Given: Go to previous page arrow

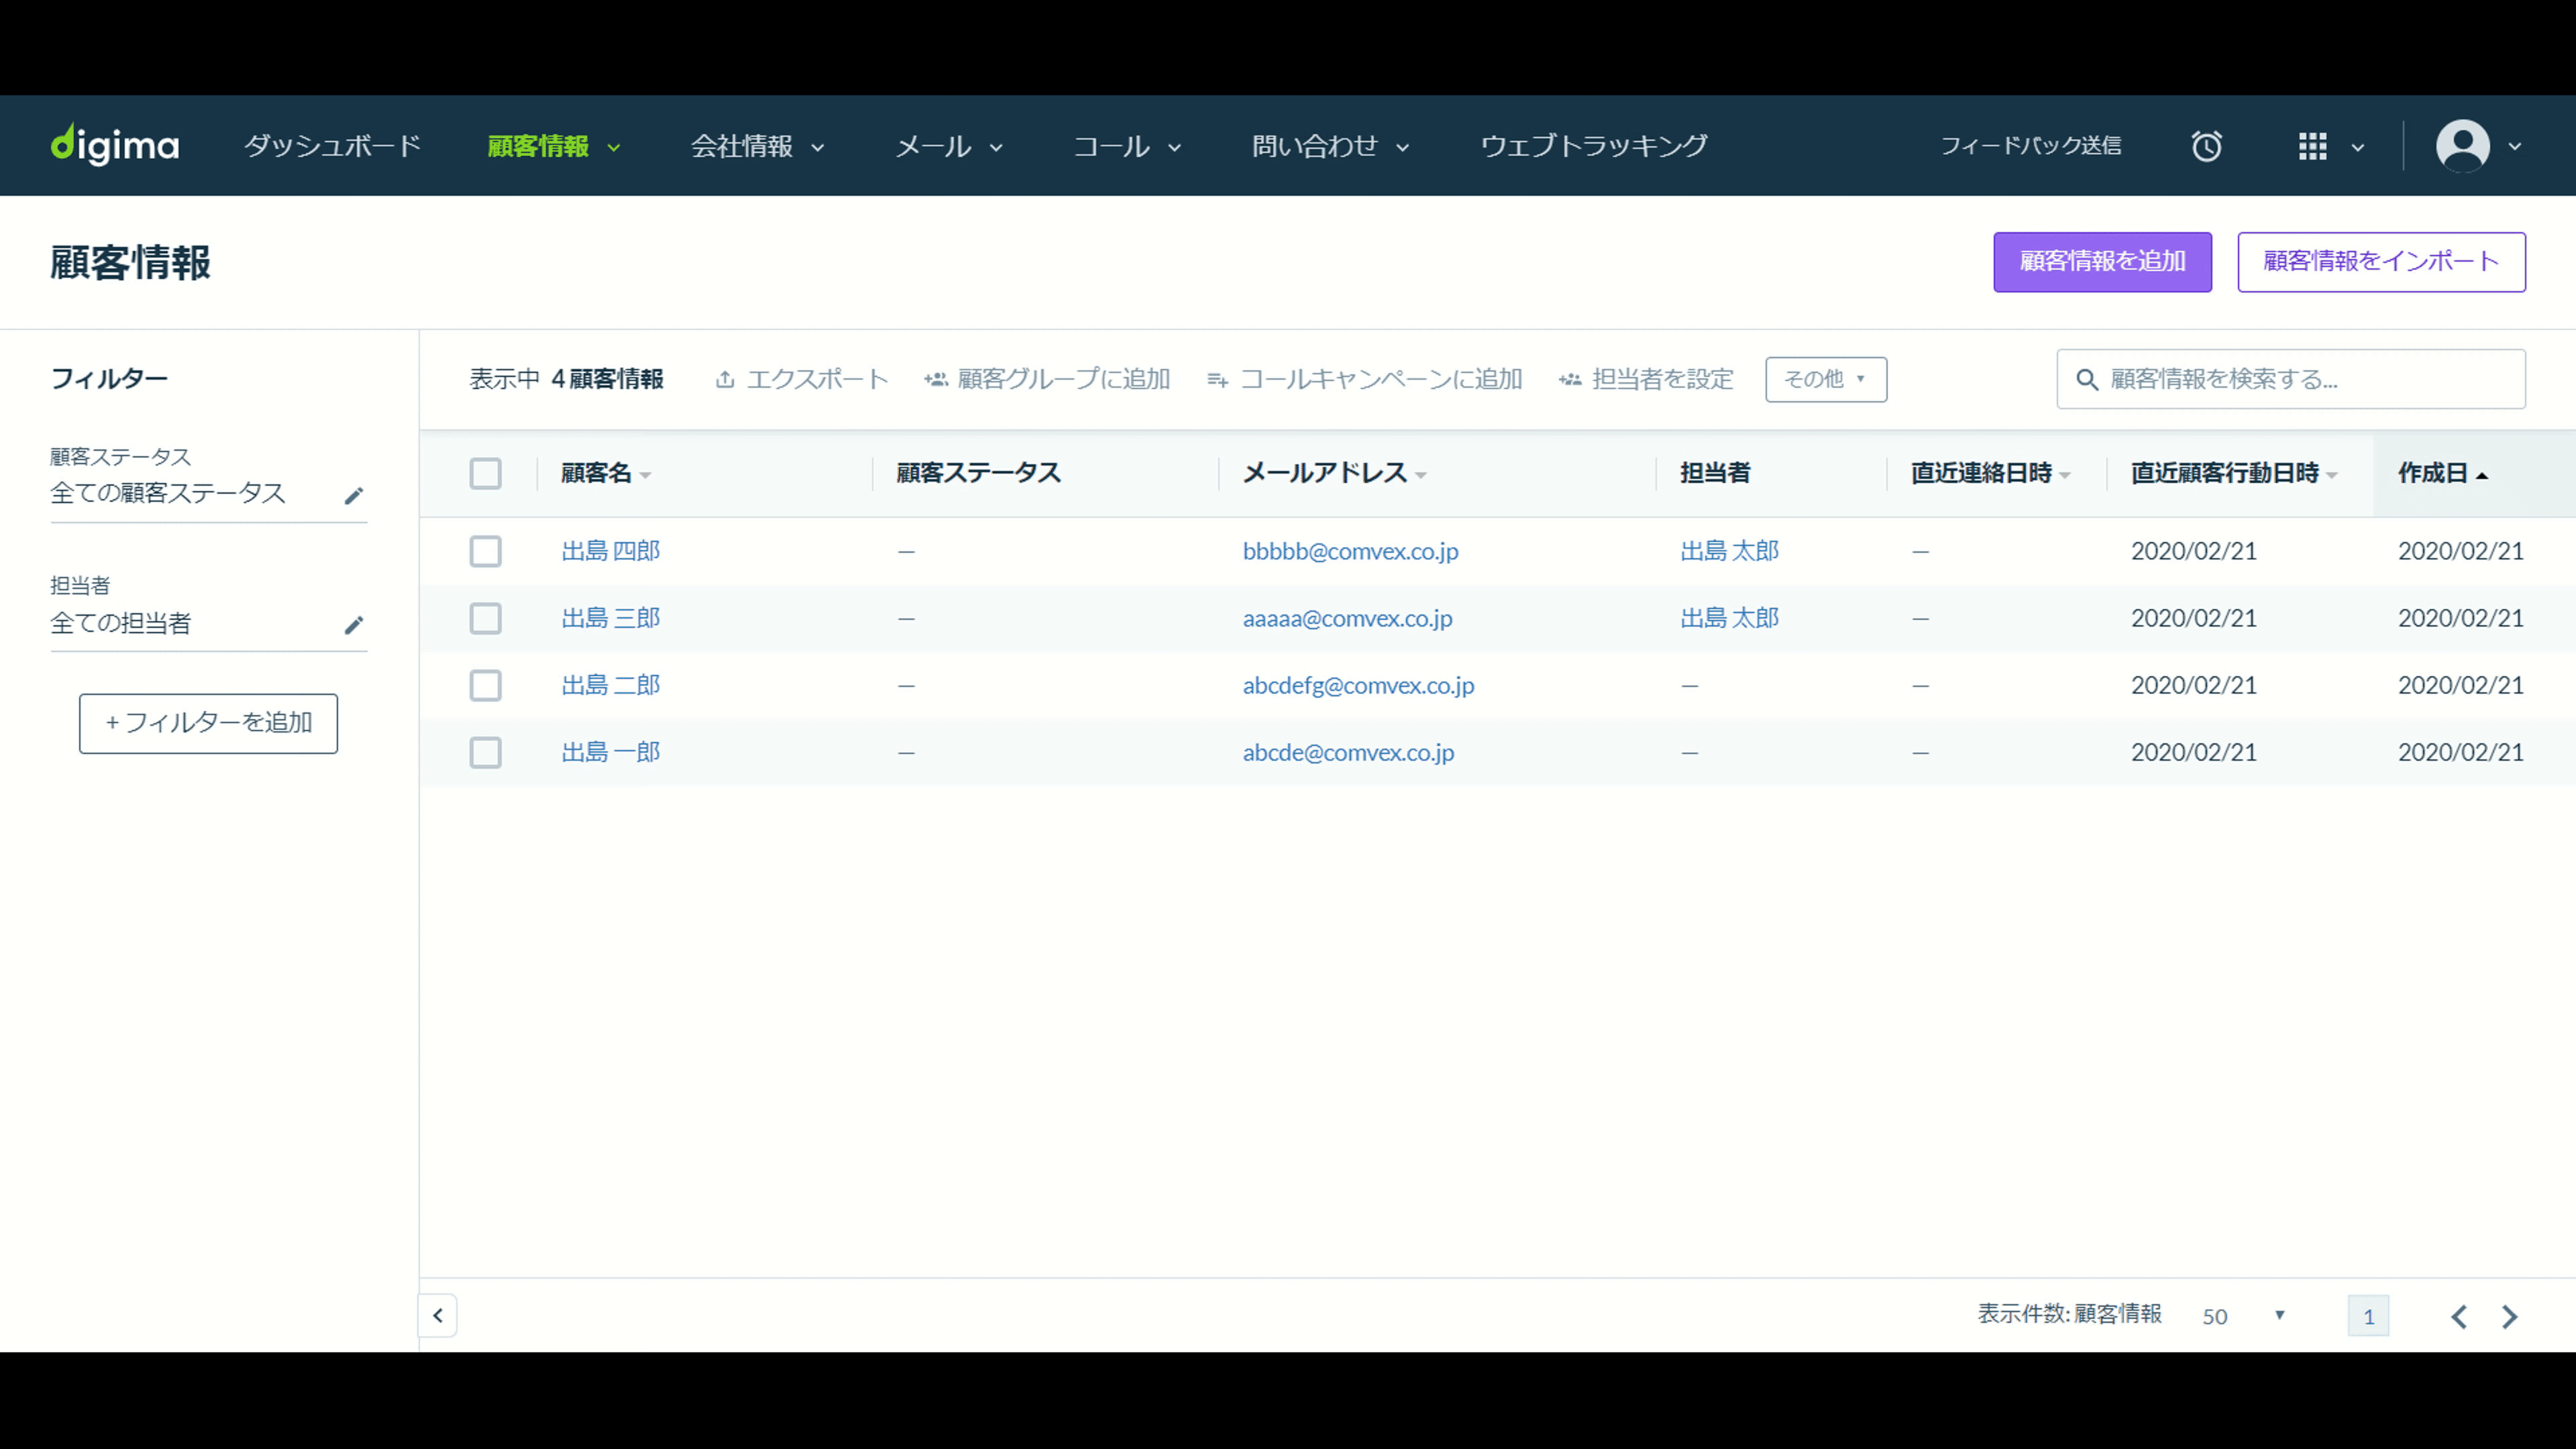Looking at the screenshot, I should click(2459, 1316).
